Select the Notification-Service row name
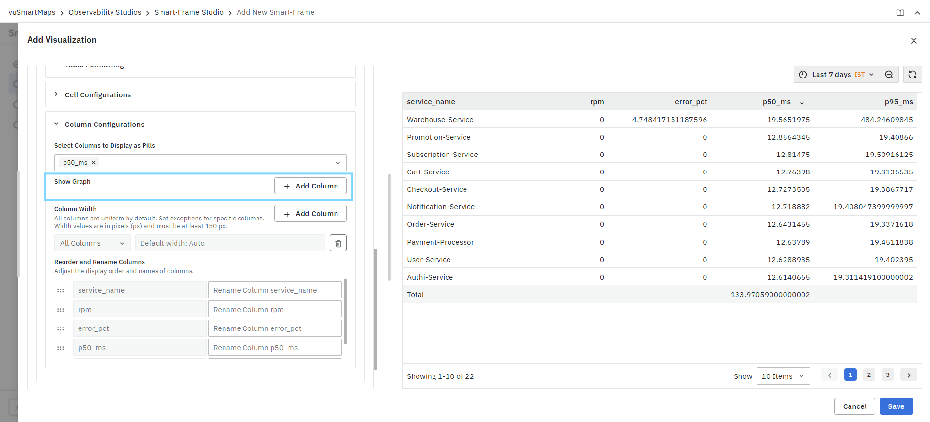 tap(441, 207)
